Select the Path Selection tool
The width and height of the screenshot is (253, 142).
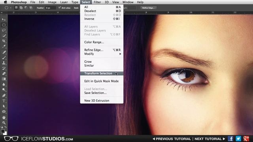point(4,106)
